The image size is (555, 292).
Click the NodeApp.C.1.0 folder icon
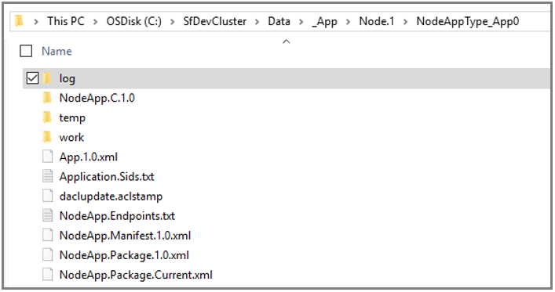(x=47, y=98)
